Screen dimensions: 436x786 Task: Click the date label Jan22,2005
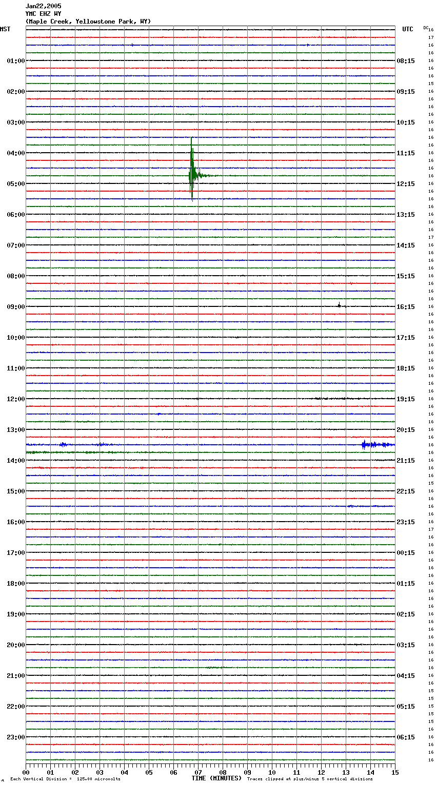tap(43, 6)
